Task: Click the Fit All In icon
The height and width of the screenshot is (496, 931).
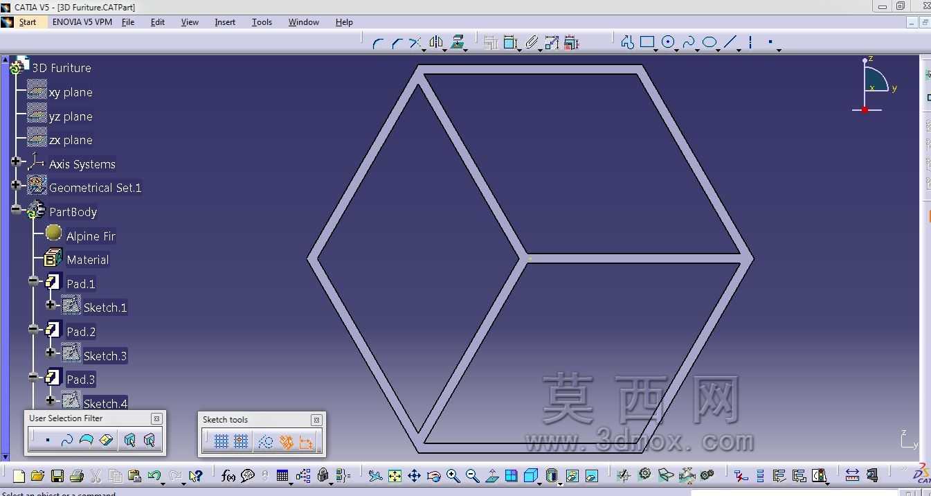Action: pos(395,476)
